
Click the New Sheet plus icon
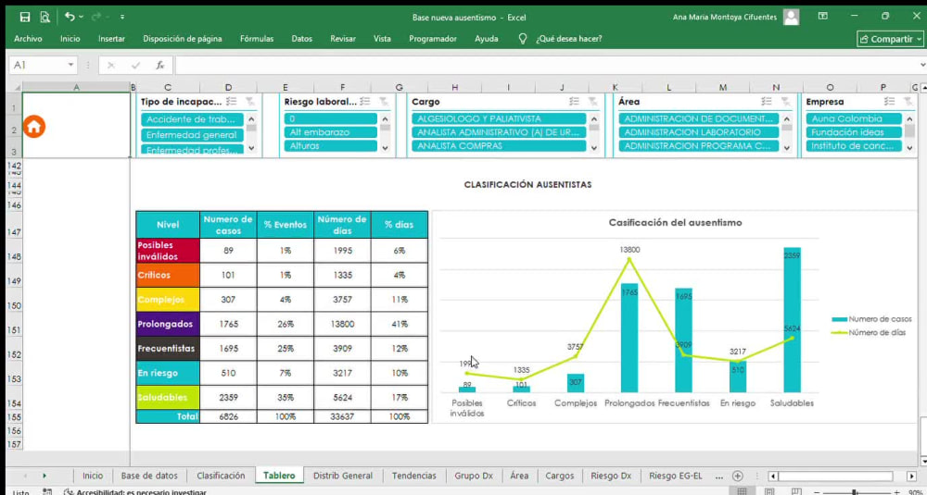737,476
